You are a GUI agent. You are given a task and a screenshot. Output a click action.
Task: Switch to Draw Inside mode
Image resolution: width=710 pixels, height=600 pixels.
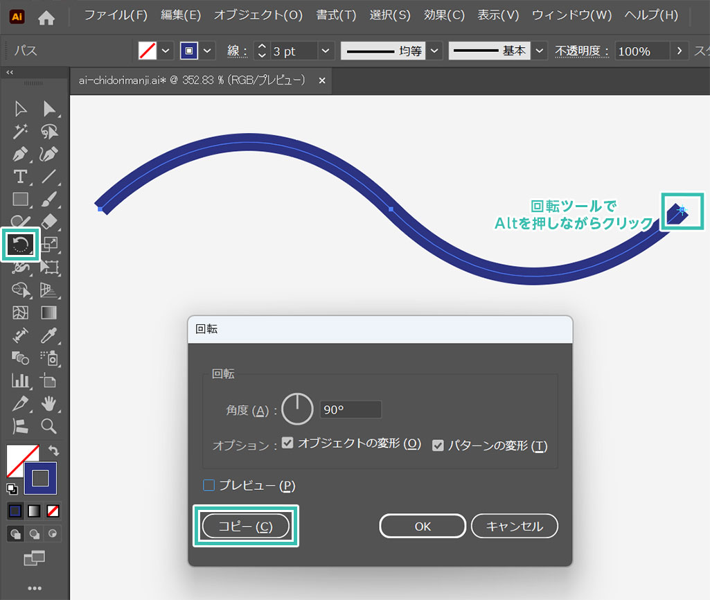(x=53, y=534)
